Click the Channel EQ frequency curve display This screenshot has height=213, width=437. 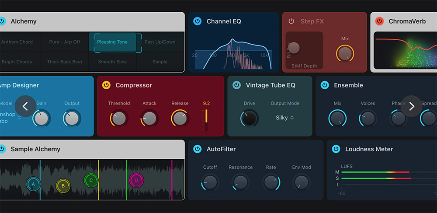tap(233, 55)
